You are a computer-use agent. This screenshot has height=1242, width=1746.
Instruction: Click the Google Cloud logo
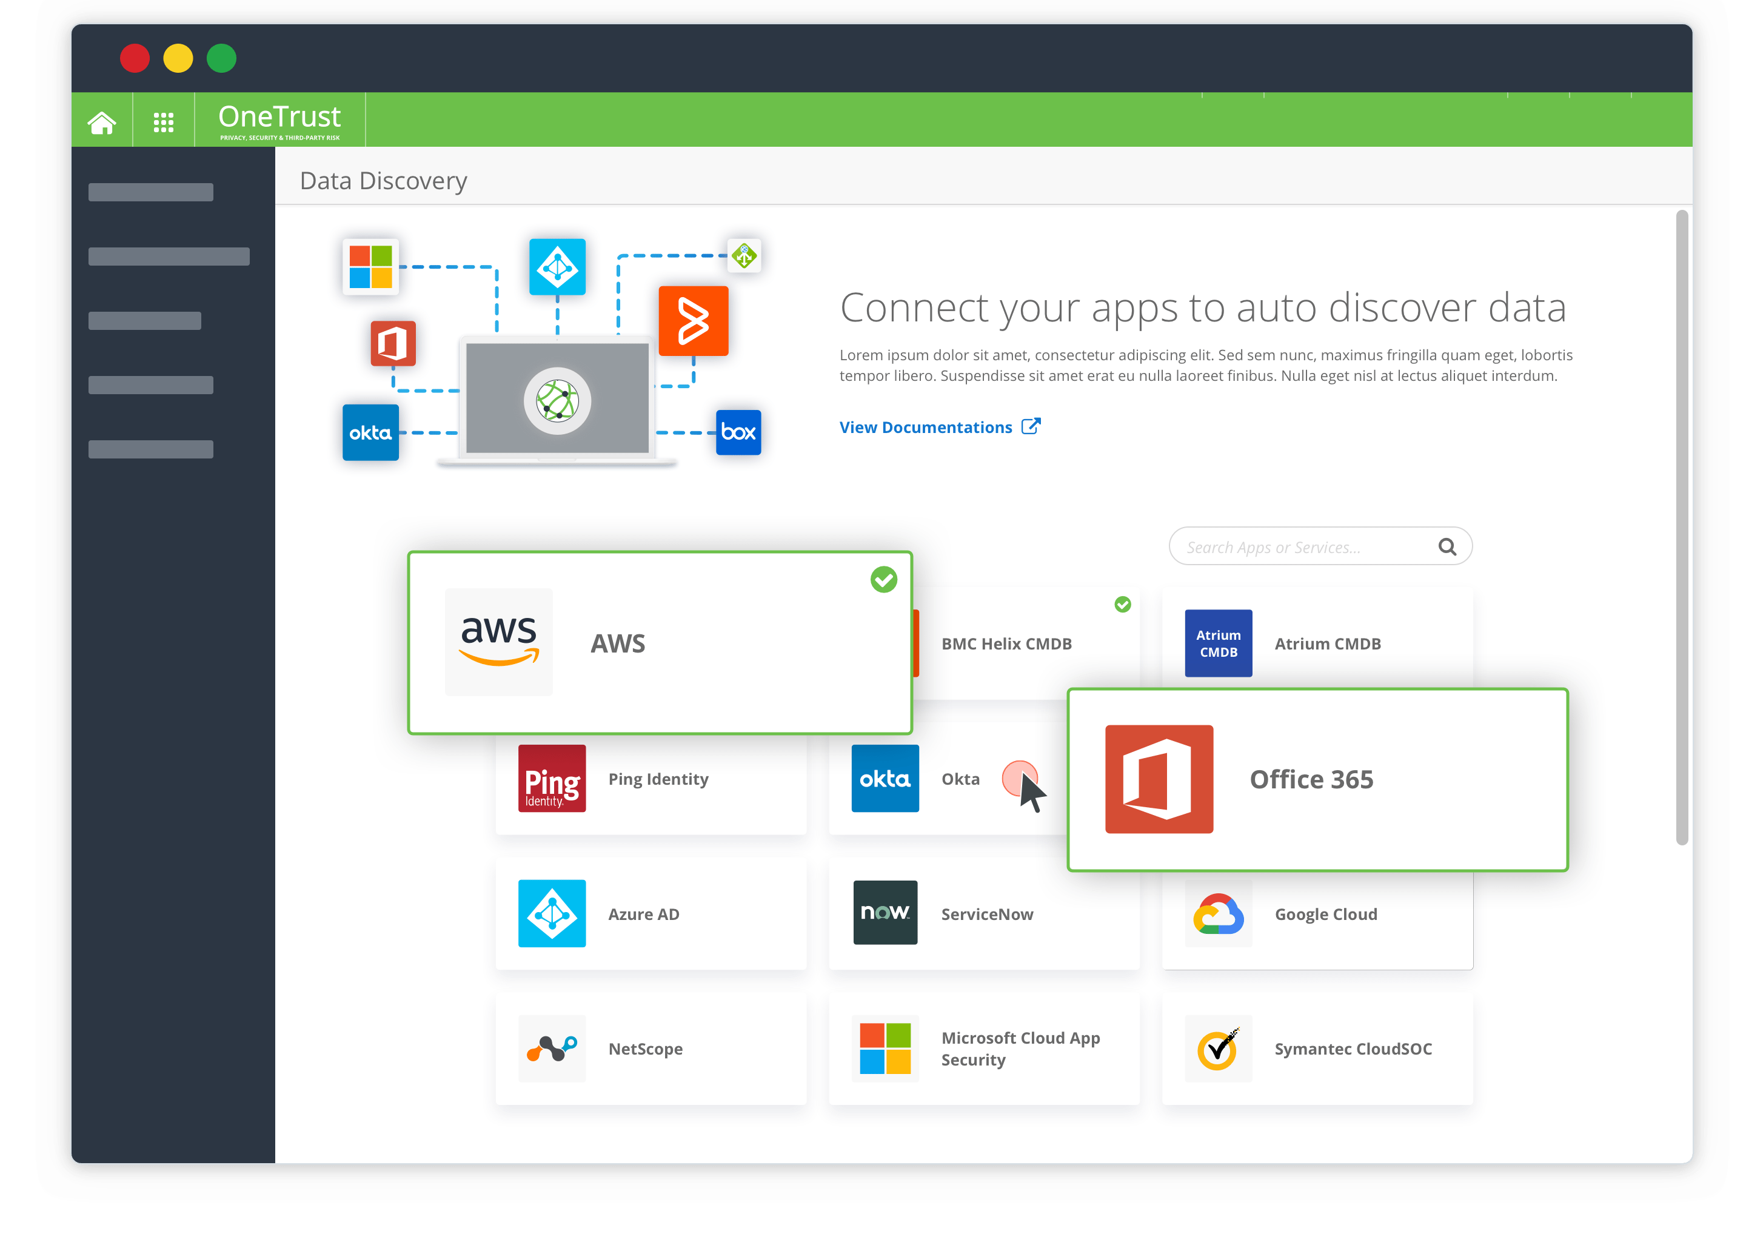(x=1218, y=913)
